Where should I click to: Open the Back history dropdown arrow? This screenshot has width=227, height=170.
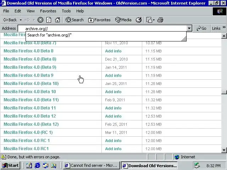pyautogui.click(x=21, y=20)
